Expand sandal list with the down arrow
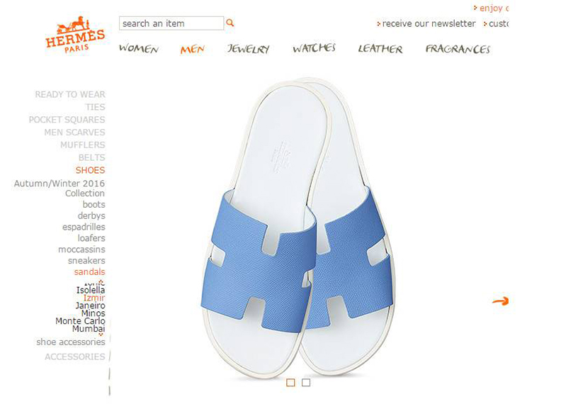Viewport: 561px width, 404px height. 101,335
